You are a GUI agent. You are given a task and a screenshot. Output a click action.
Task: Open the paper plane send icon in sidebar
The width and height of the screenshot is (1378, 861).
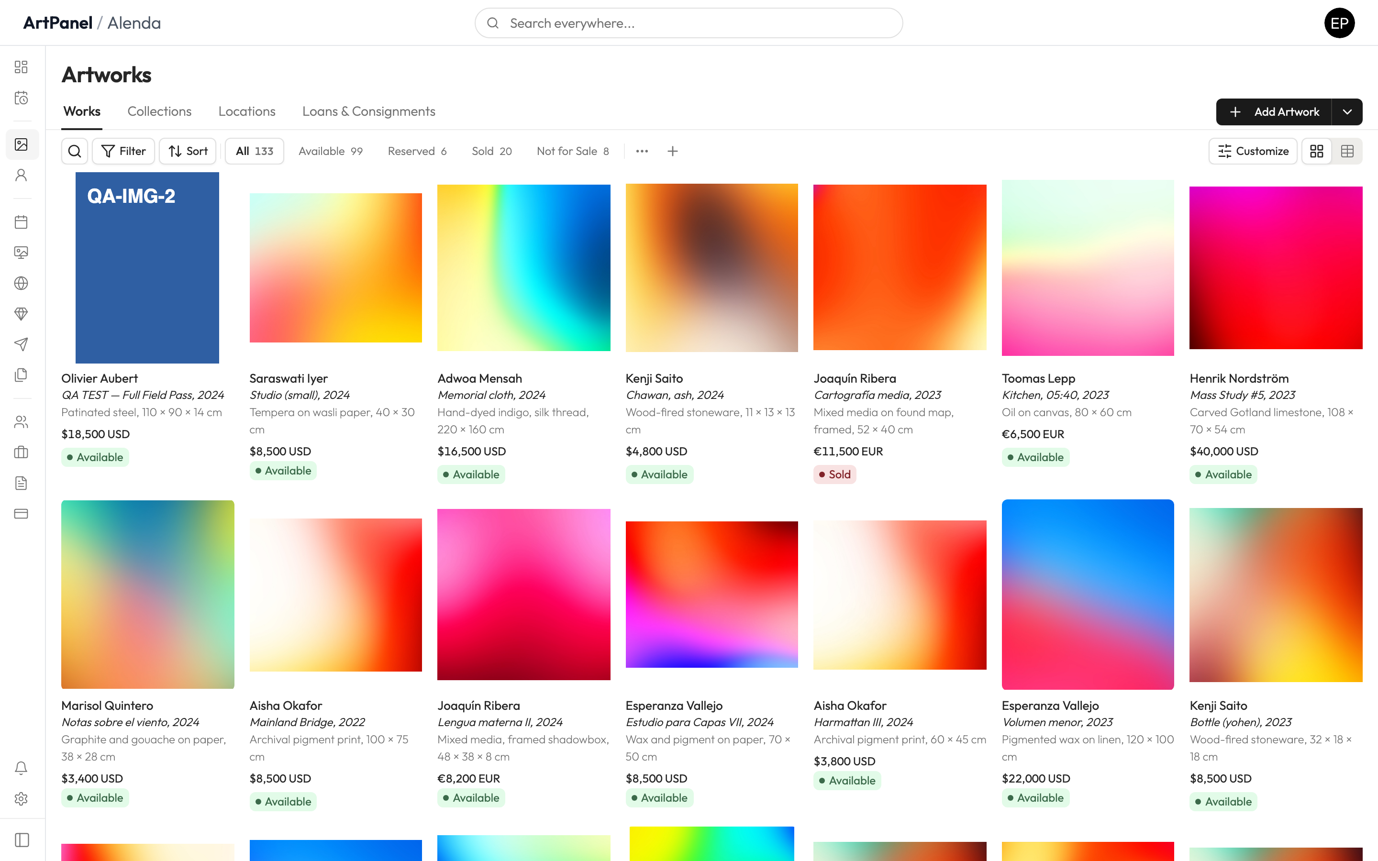pyautogui.click(x=21, y=344)
